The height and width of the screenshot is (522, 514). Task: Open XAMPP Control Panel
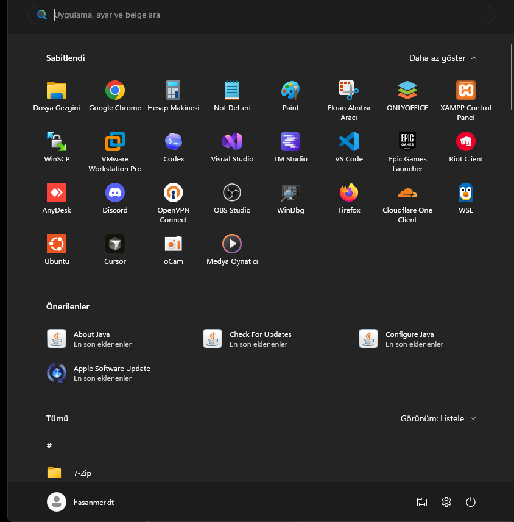pos(466,101)
